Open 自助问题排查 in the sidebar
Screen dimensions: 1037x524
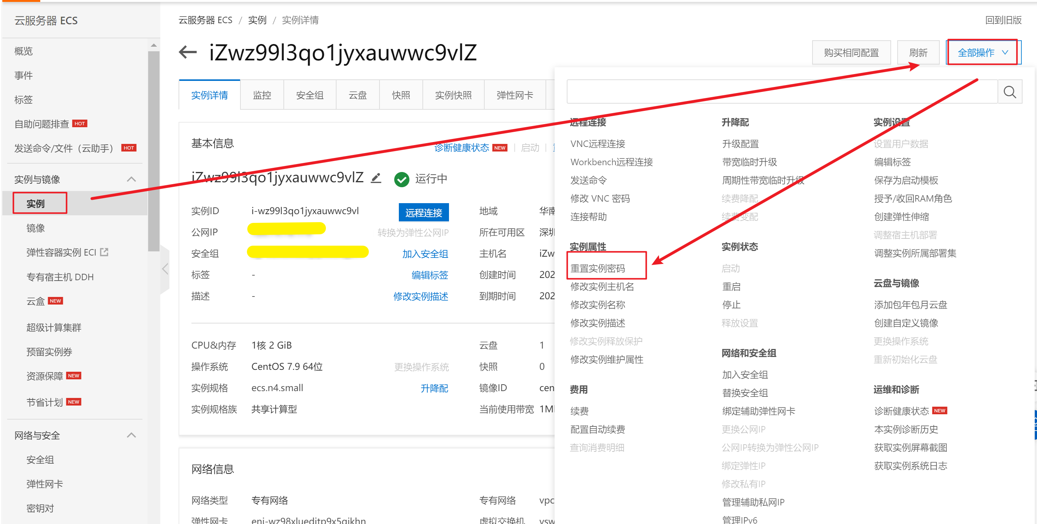tap(42, 123)
